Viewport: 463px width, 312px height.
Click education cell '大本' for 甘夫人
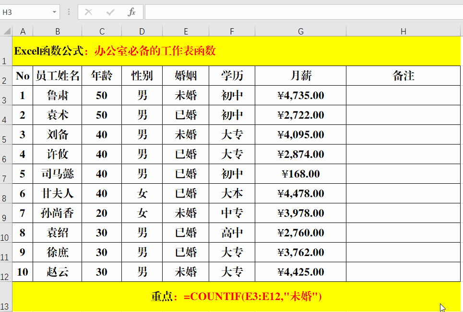[232, 193]
